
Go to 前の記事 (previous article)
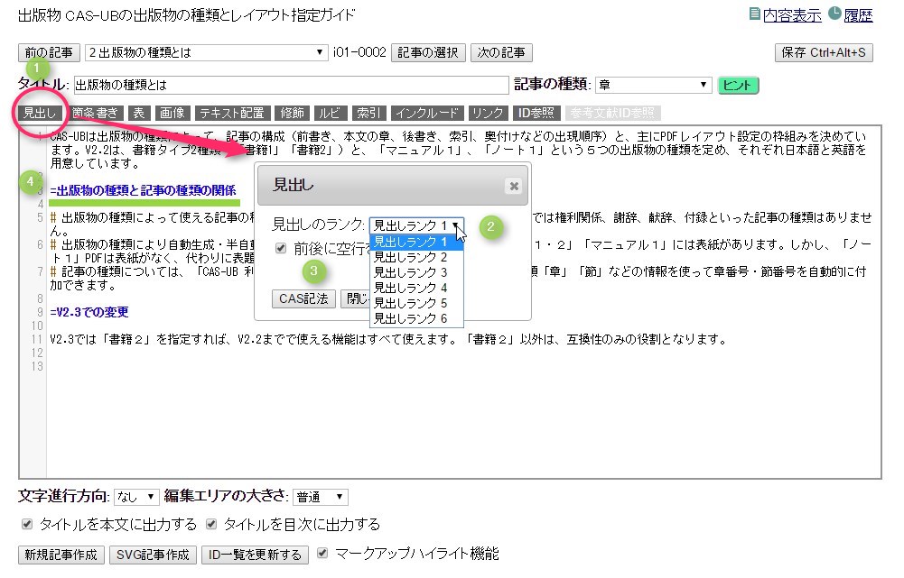coord(49,52)
